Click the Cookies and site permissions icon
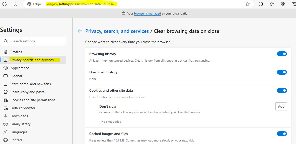 click(6, 100)
